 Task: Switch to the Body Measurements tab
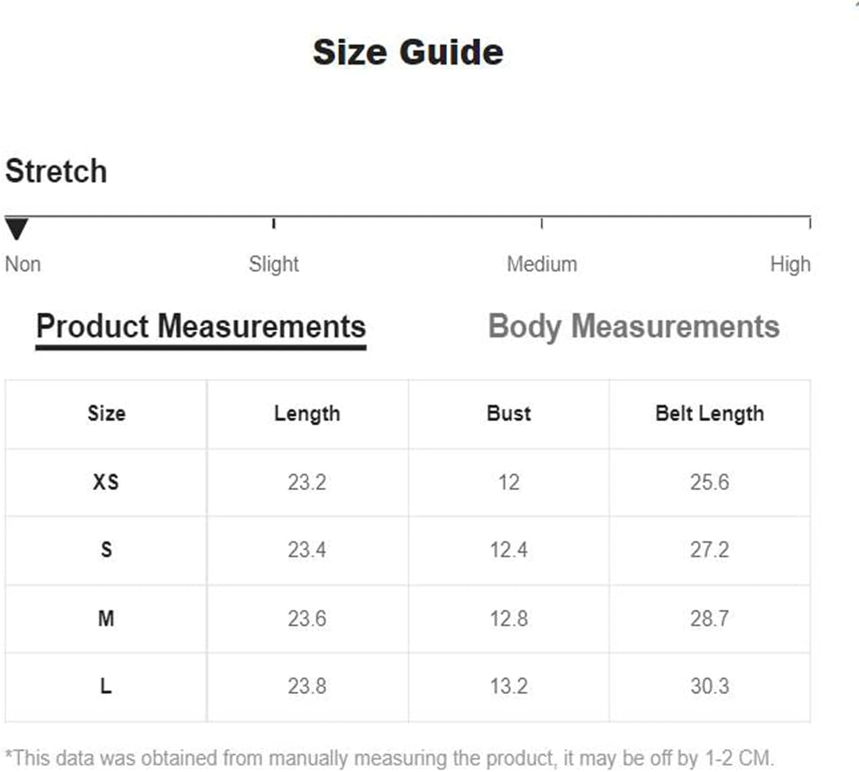click(x=634, y=327)
